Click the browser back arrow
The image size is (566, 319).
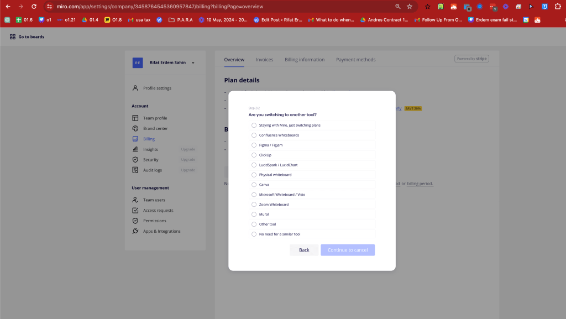coord(8,7)
